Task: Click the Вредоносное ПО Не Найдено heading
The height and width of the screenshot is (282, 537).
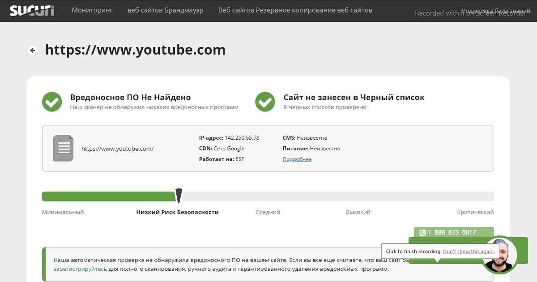Action: tap(130, 97)
